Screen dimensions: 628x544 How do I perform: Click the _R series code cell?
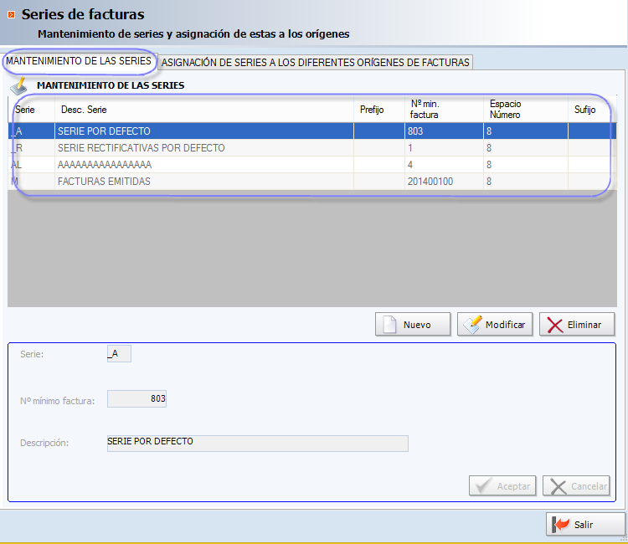coord(31,148)
